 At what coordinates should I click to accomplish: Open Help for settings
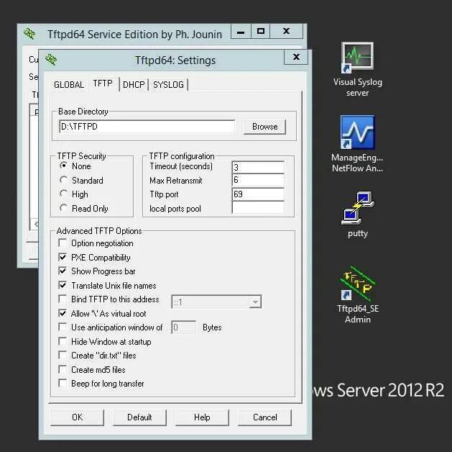(202, 417)
